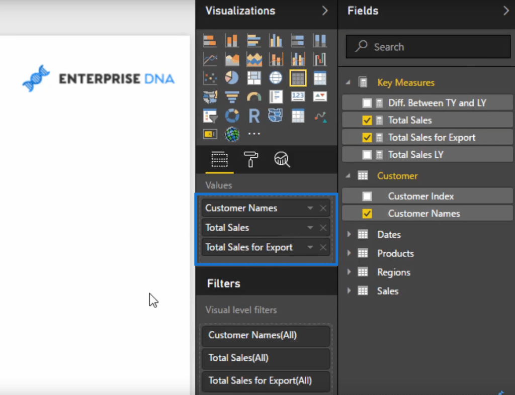Open the Total Sales for Export(All) filter
This screenshot has width=515, height=395.
(266, 381)
